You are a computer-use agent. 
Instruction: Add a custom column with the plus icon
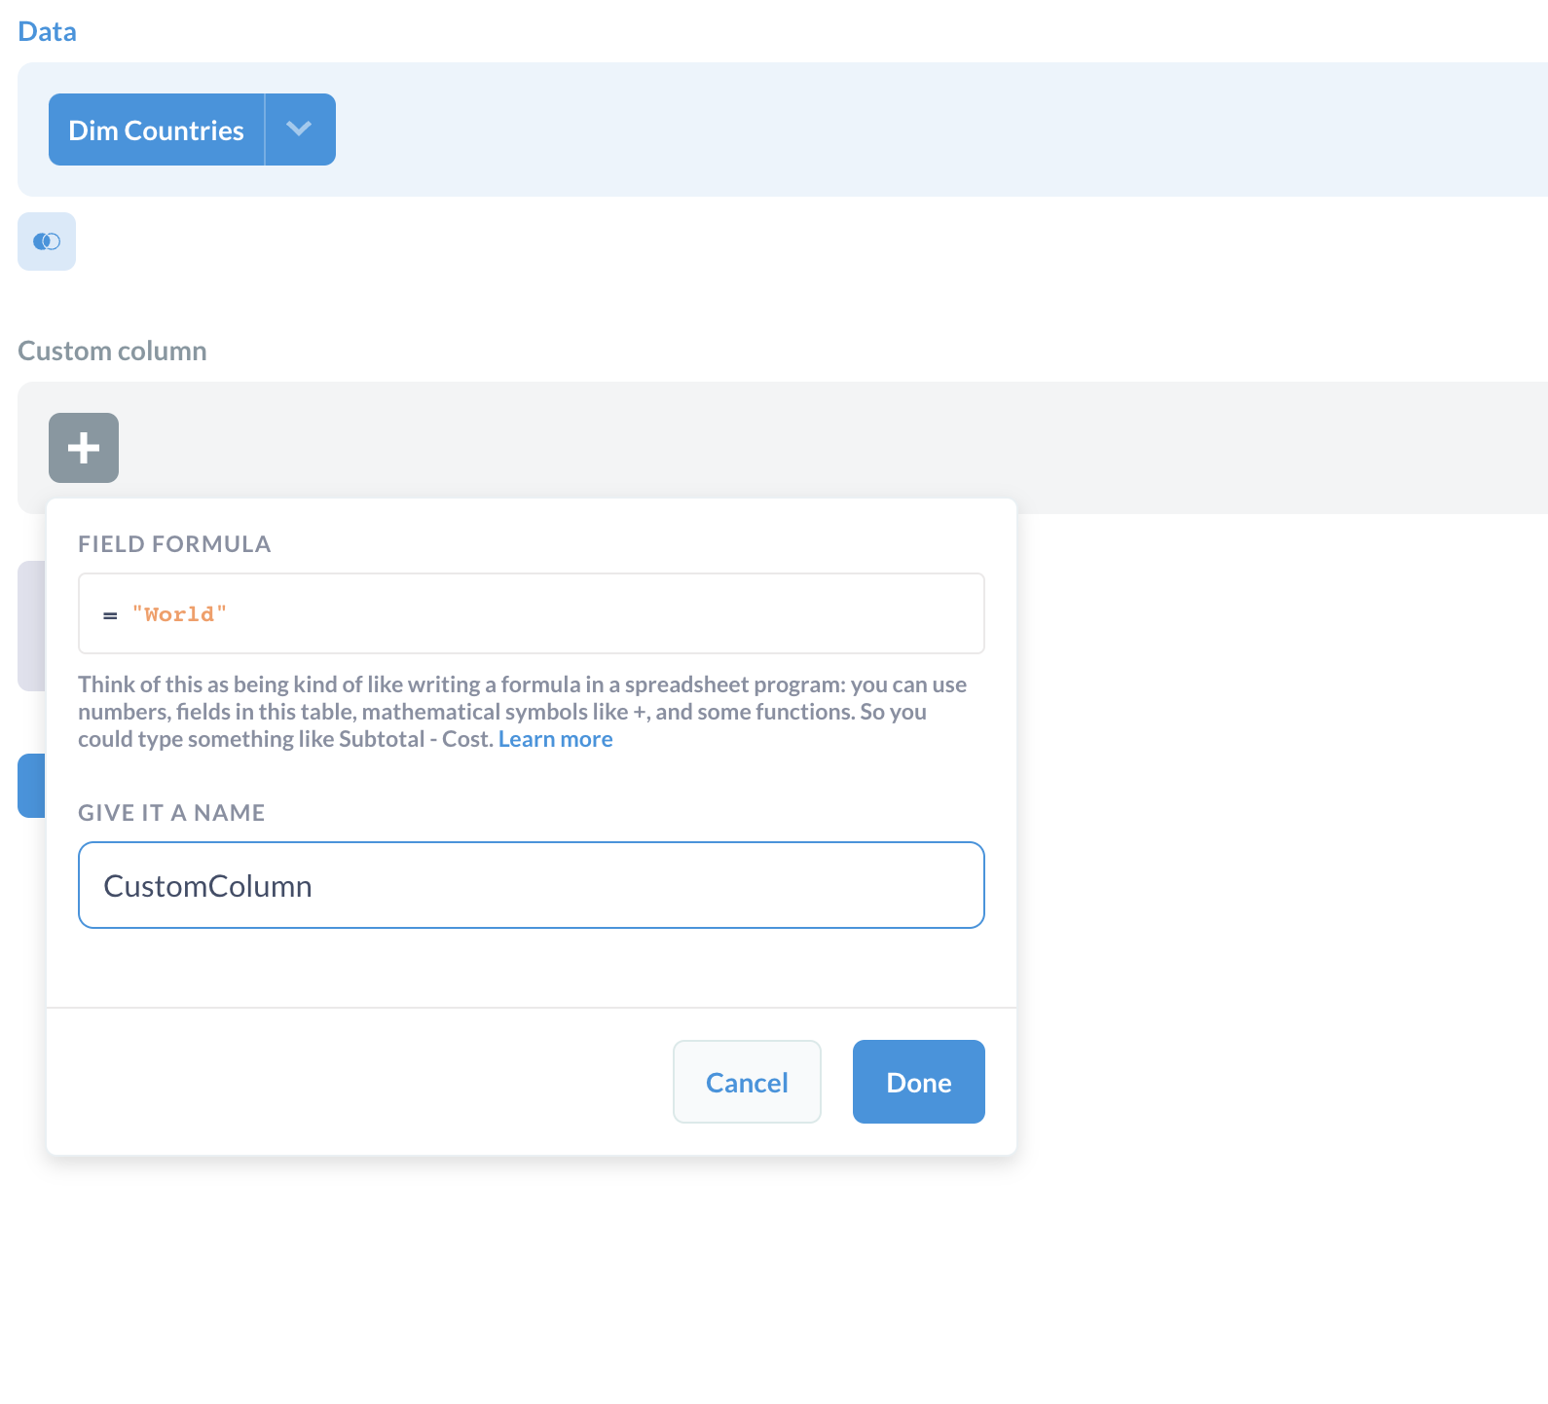pos(84,448)
